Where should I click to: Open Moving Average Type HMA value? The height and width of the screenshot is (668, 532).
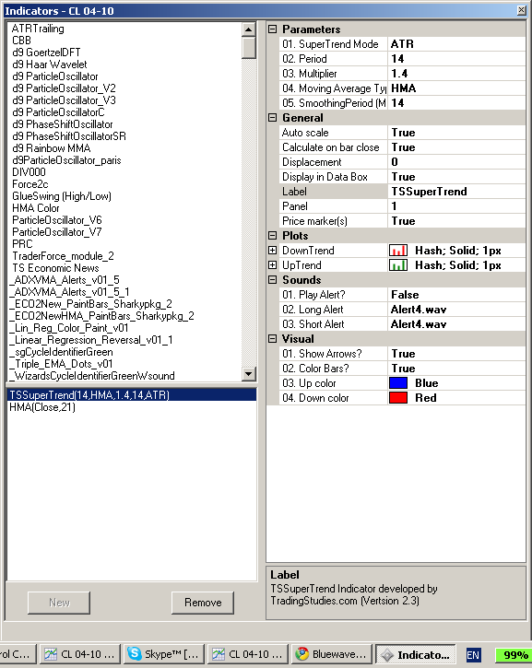[x=456, y=88]
